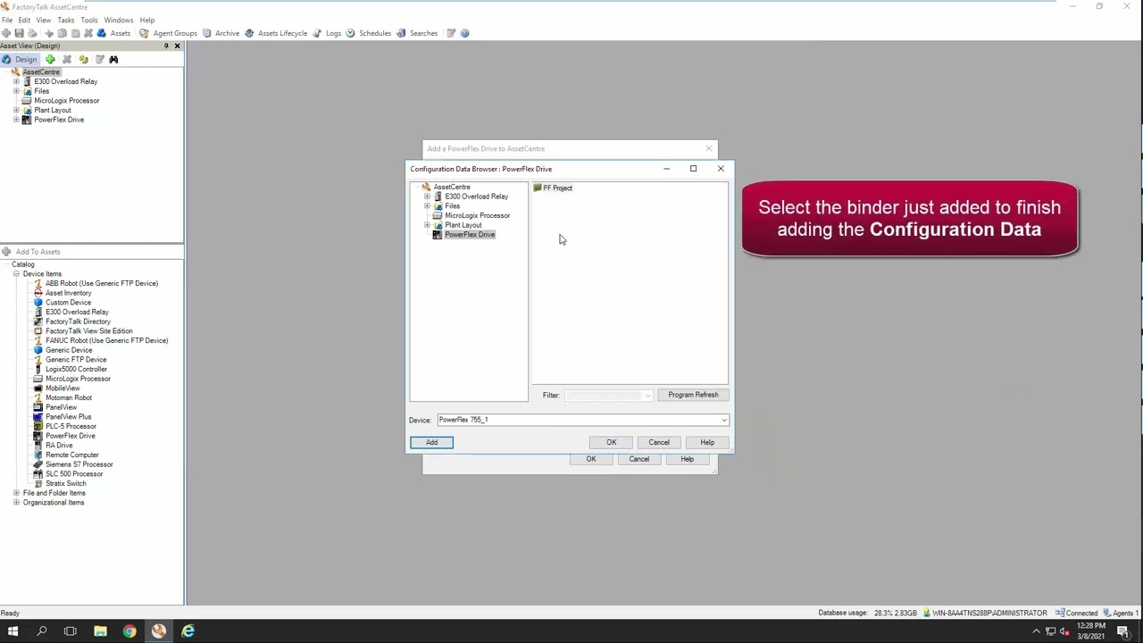This screenshot has width=1143, height=643.
Task: Select PanelView Plus in catalog
Action: 68,417
